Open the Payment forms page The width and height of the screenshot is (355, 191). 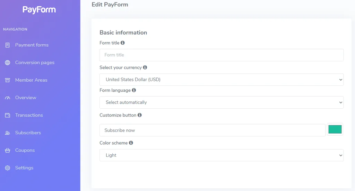click(32, 45)
